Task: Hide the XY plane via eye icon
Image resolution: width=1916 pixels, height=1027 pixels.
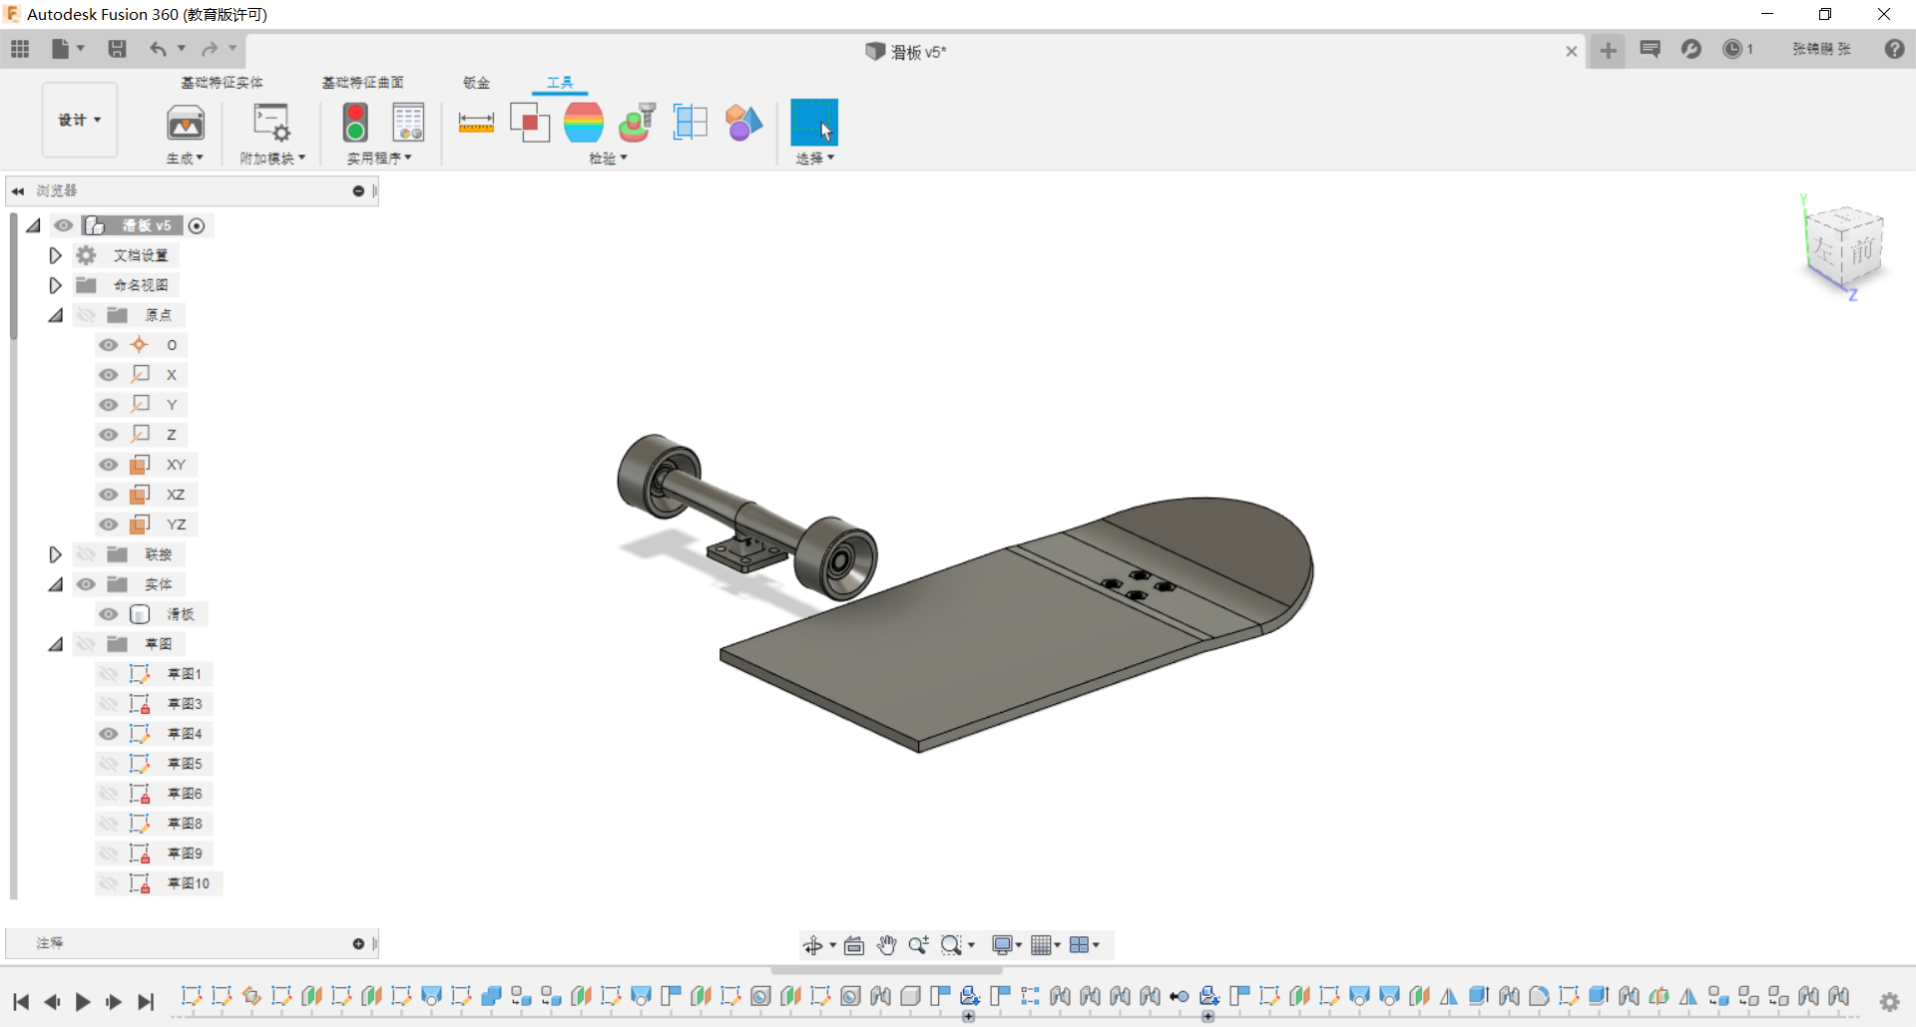Action: click(x=108, y=465)
